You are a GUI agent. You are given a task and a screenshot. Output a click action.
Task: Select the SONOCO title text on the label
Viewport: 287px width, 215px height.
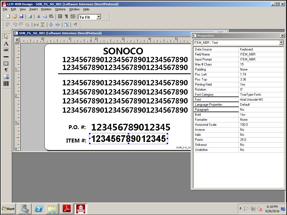(123, 51)
